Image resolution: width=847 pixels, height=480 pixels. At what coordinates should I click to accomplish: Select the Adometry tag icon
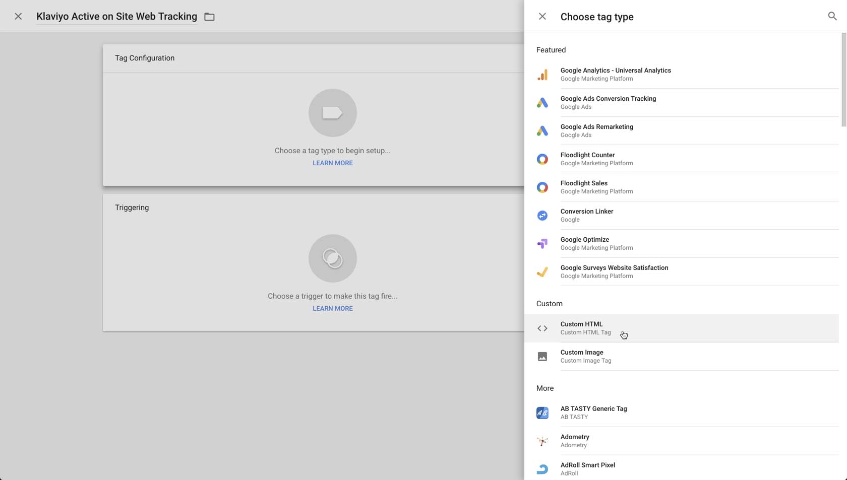point(542,441)
